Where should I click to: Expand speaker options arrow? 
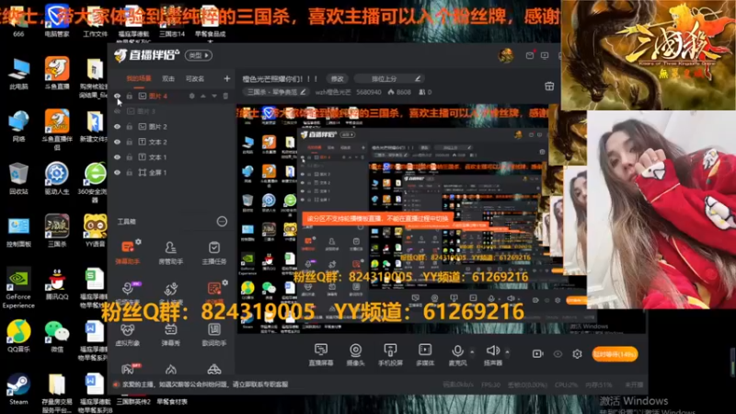[508, 351]
